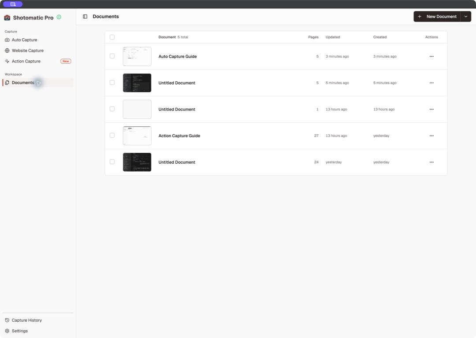Open Website Capture in the sidebar

(37, 50)
